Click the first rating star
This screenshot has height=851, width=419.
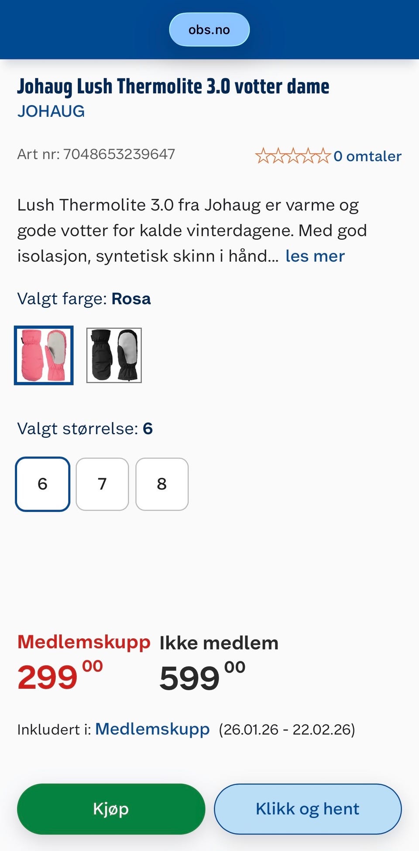point(263,156)
